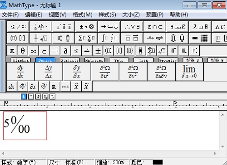The image size is (227, 165).
Task: Insert the lim δx→0 expression
Action: point(189,72)
